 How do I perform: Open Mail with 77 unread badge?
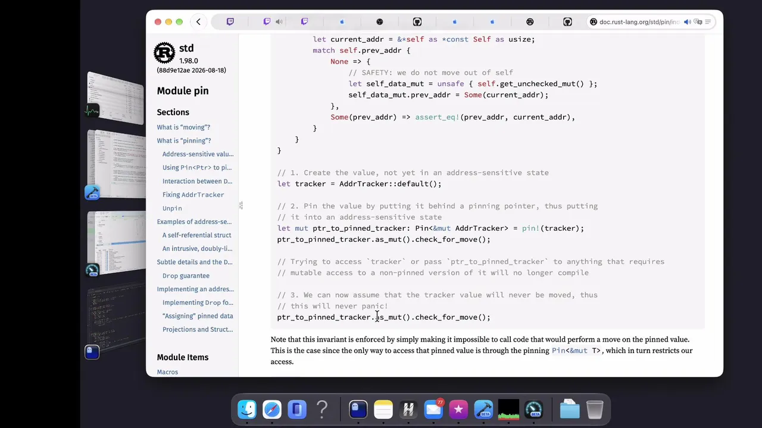(433, 409)
